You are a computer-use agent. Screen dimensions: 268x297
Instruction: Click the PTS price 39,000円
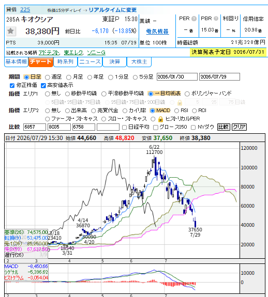pos(48,43)
